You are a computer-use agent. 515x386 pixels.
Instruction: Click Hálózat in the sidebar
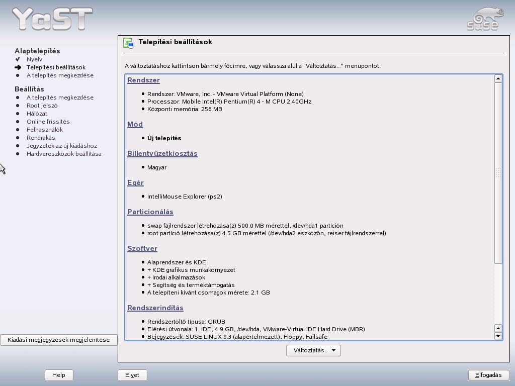(x=37, y=114)
